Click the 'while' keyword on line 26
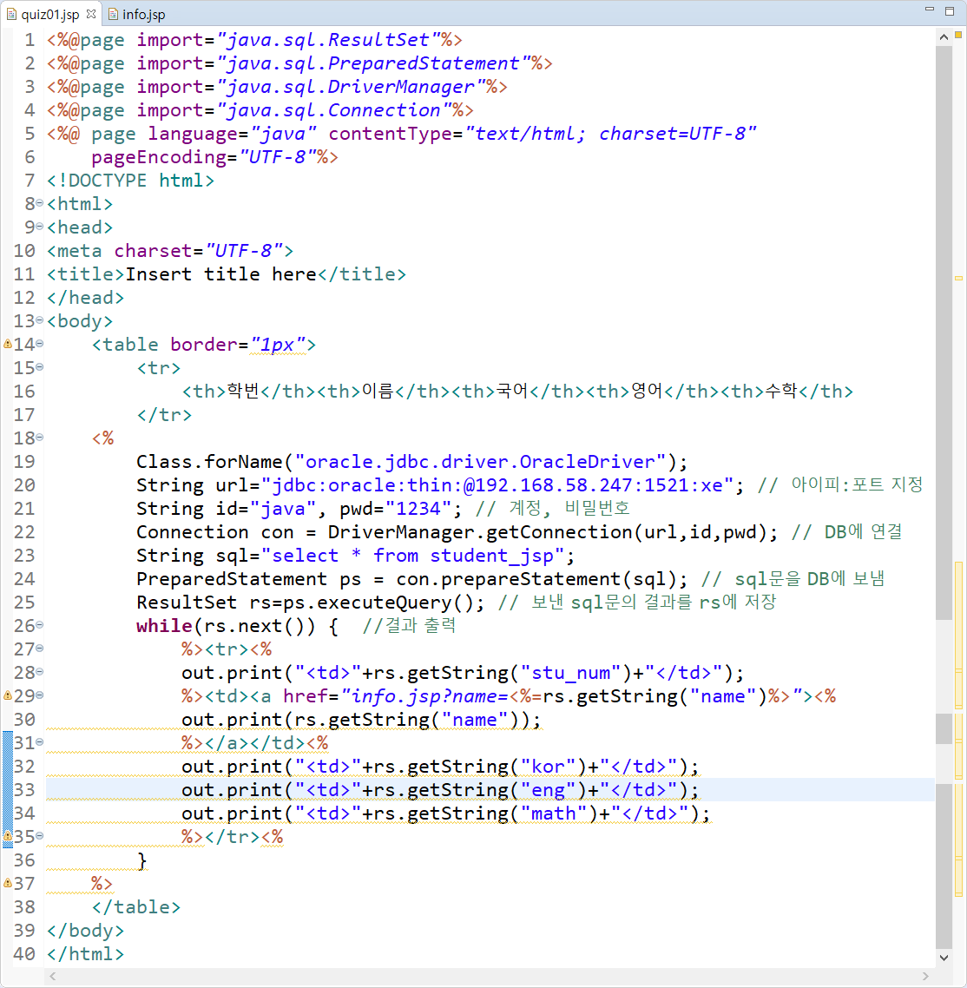This screenshot has width=967, height=988. (x=164, y=626)
